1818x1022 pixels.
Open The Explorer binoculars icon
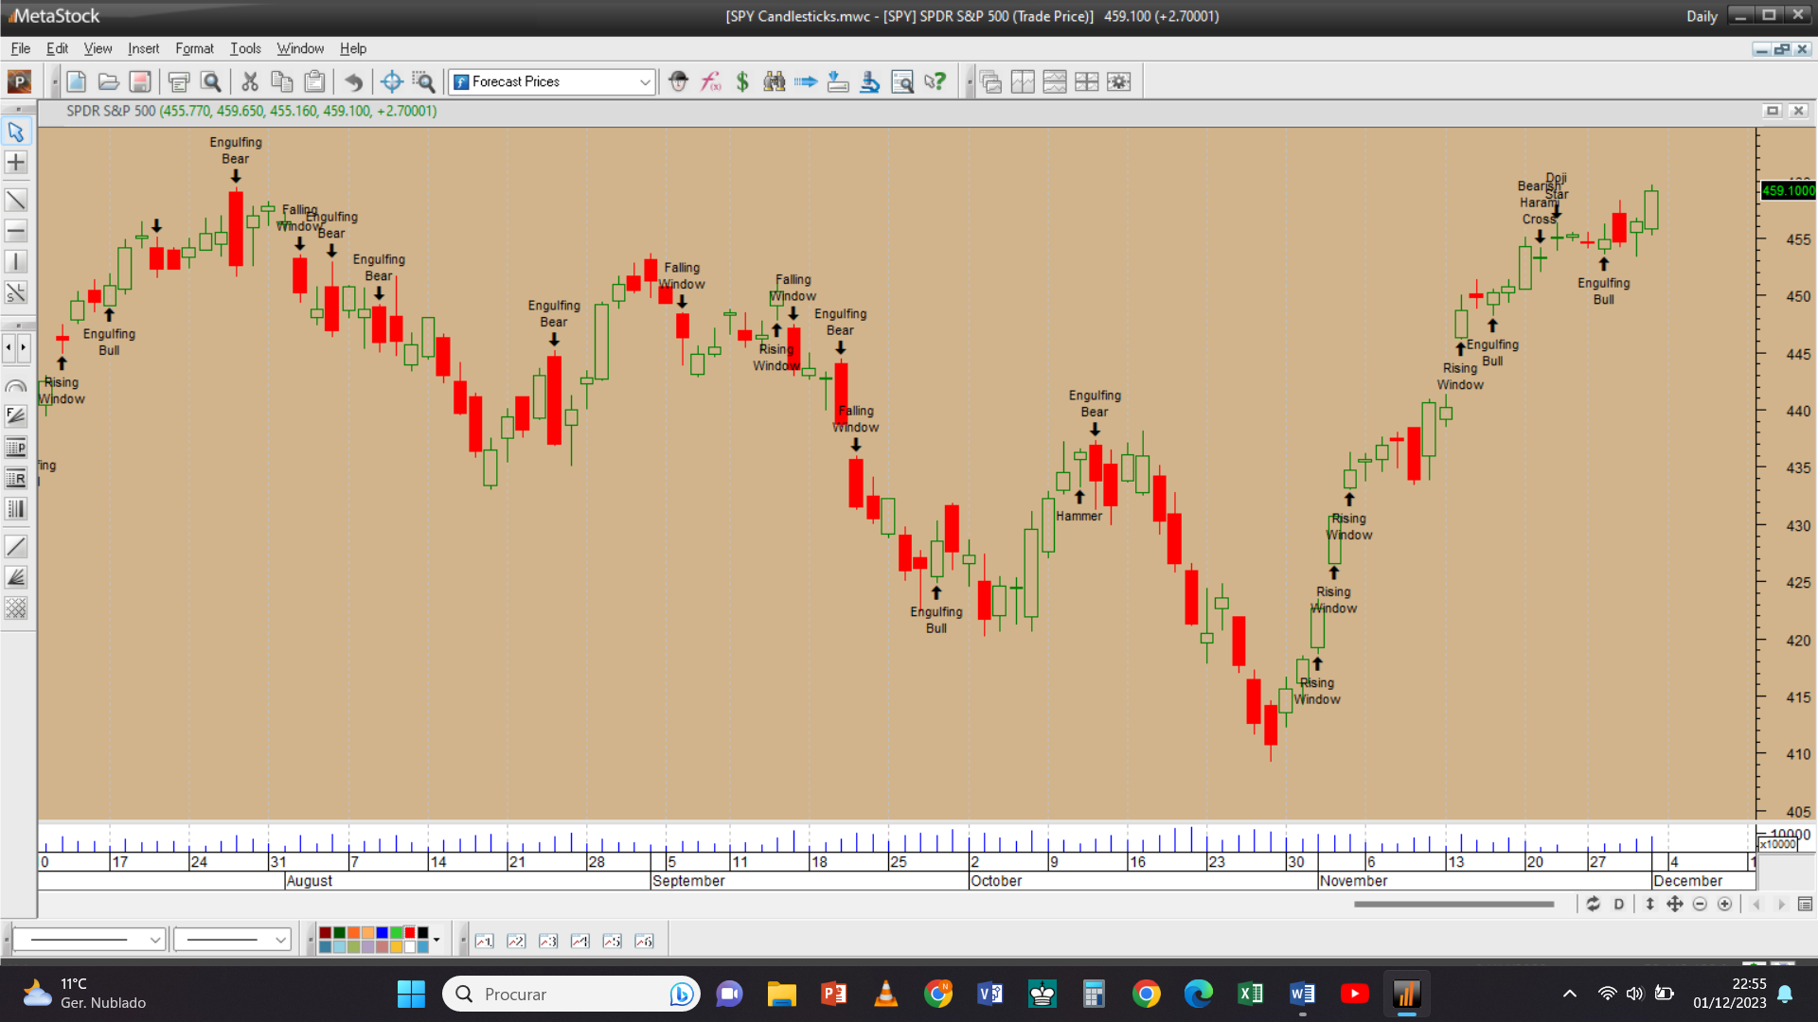(x=775, y=82)
